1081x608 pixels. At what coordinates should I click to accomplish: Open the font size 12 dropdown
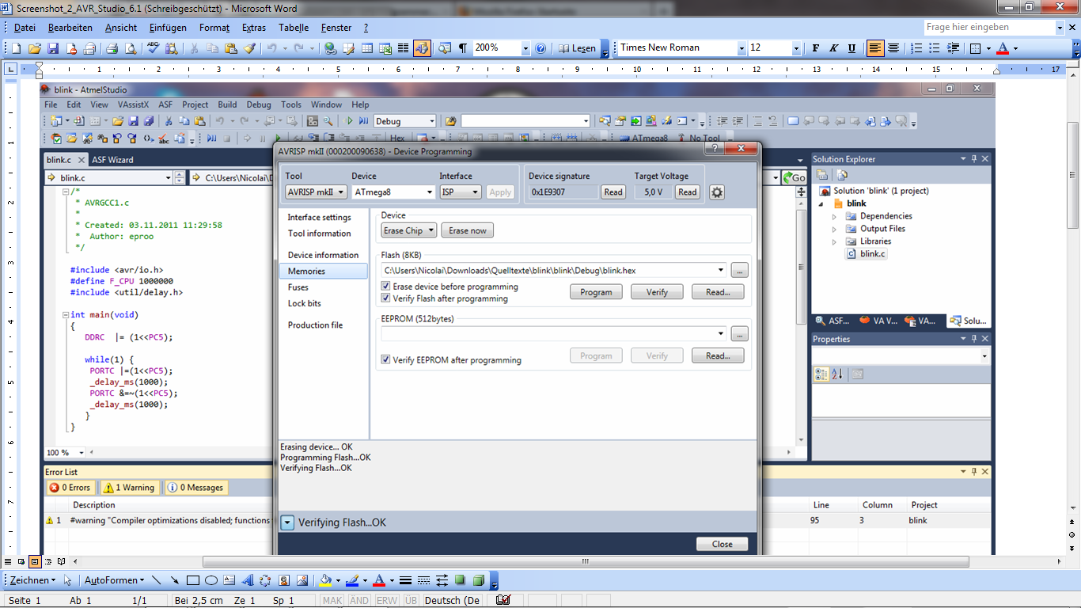[796, 48]
